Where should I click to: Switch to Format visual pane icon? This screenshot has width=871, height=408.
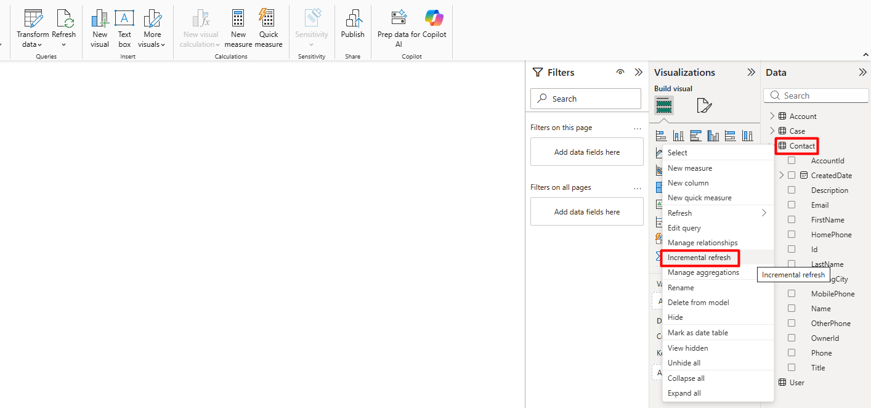(704, 106)
